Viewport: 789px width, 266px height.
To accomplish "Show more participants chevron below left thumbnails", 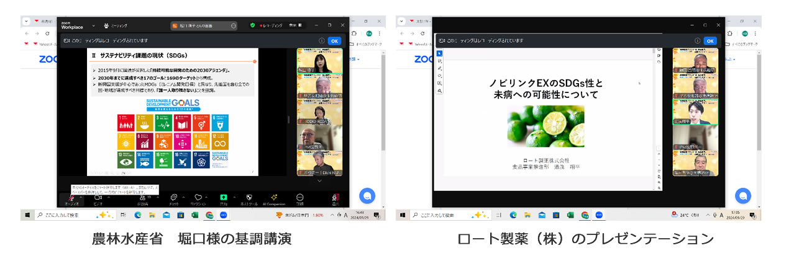I will [319, 181].
